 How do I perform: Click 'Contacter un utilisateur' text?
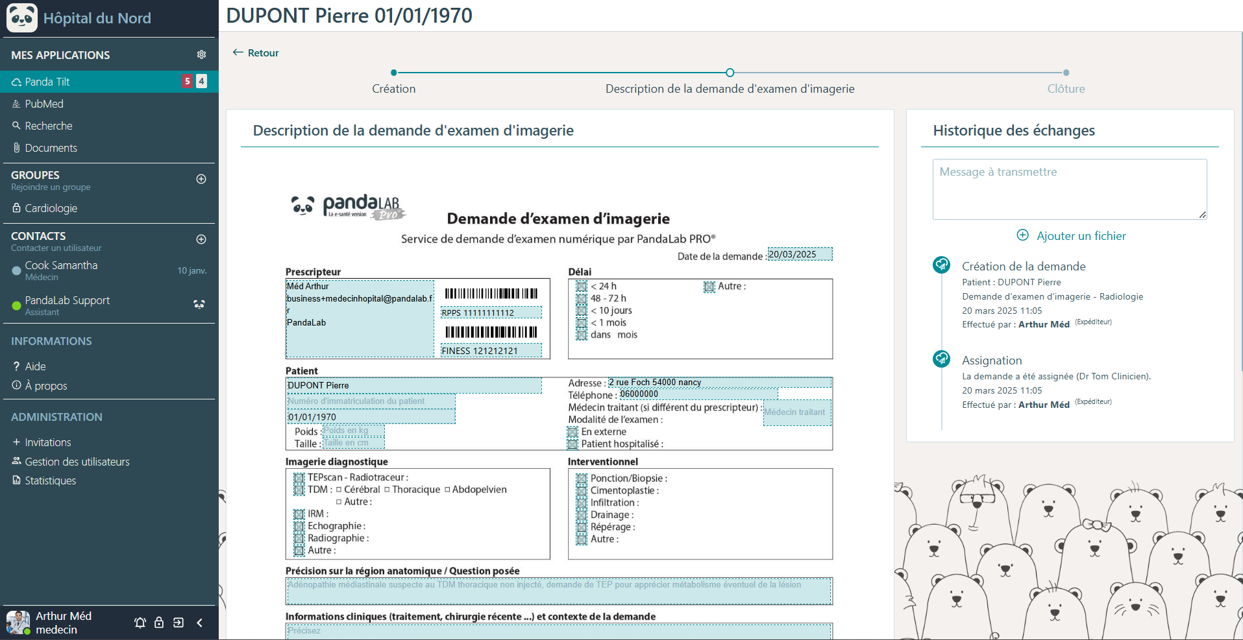pyautogui.click(x=56, y=248)
